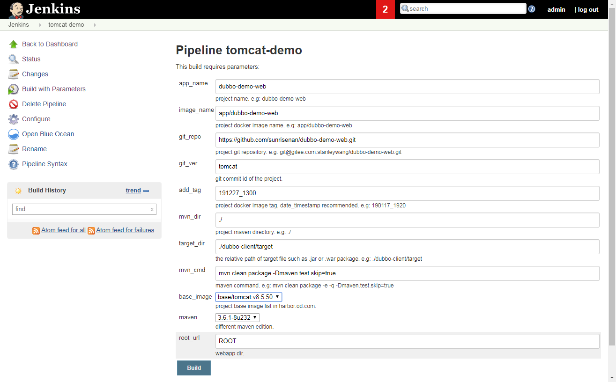The width and height of the screenshot is (616, 382).
Task: Click the Build button
Action: [x=194, y=368]
